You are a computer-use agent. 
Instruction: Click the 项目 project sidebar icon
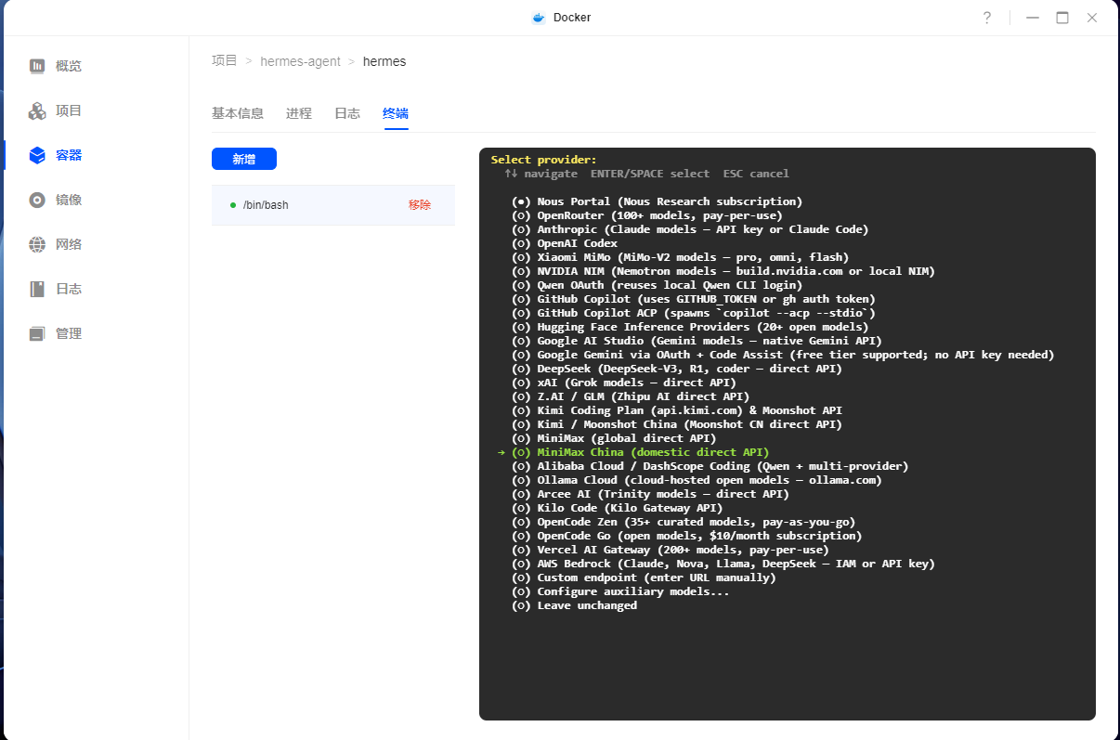click(37, 110)
